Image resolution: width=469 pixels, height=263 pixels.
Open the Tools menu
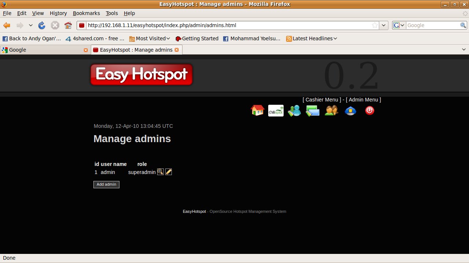coord(112,13)
